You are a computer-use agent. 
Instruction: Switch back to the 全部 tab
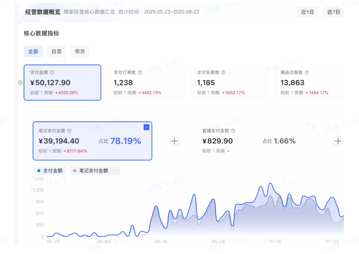coord(33,51)
